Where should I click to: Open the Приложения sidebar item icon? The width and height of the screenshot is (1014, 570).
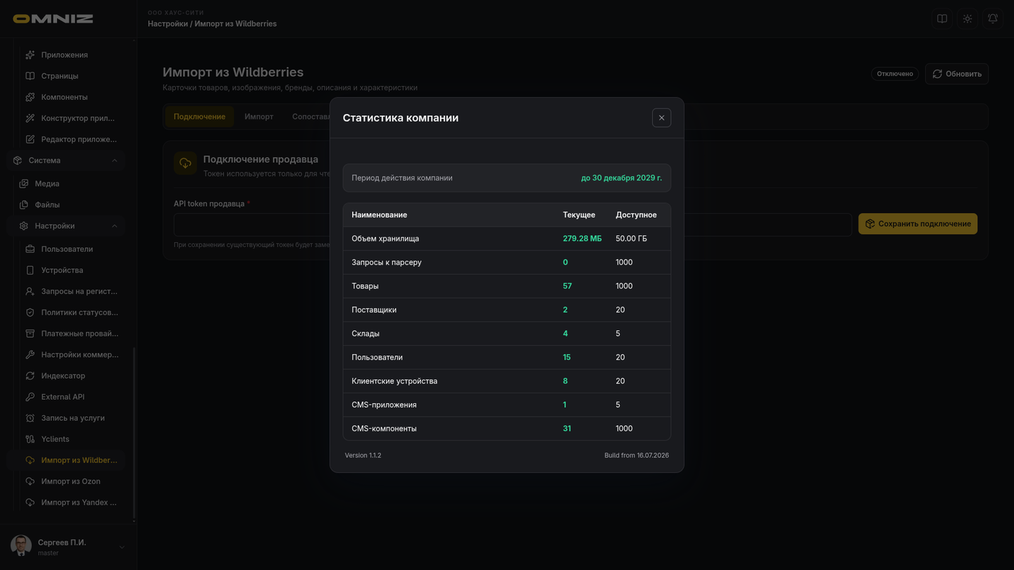click(30, 55)
